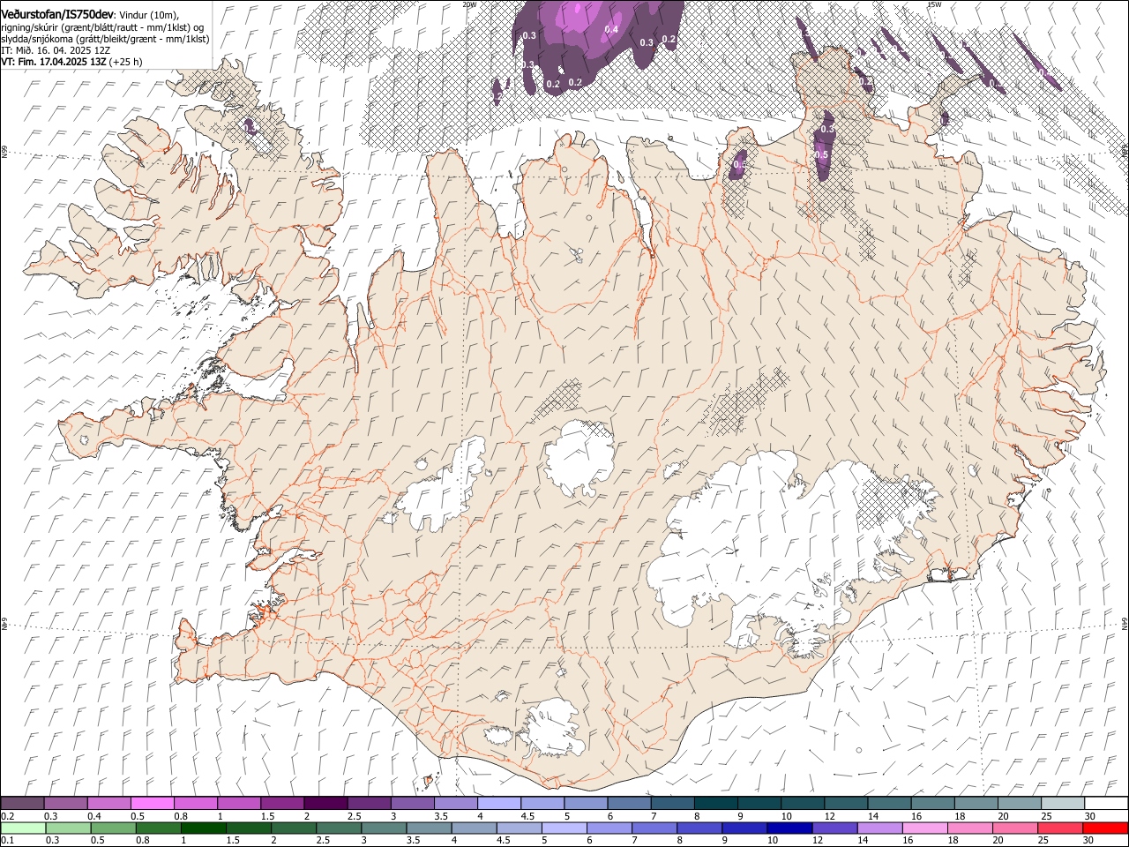
Task: Click the 15W longitude label
Action: [934, 4]
